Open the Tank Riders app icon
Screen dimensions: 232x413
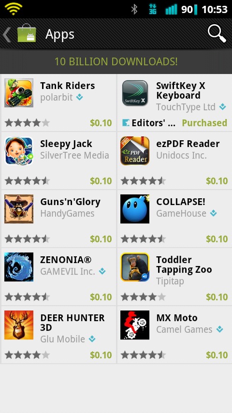[x=19, y=93]
